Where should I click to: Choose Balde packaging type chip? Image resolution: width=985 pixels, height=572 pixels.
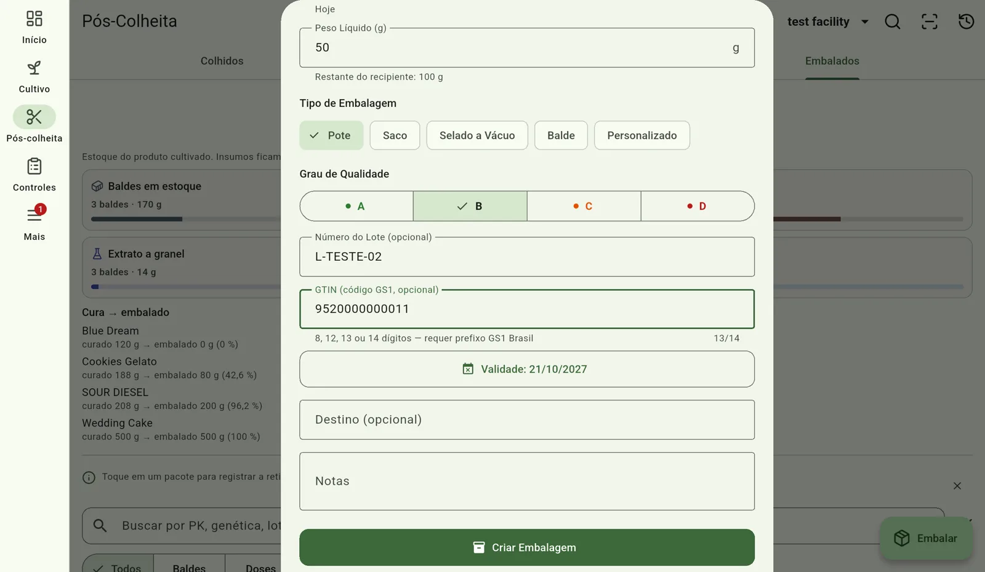tap(561, 135)
